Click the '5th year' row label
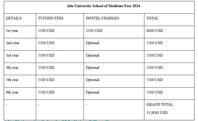 [x=12, y=80]
